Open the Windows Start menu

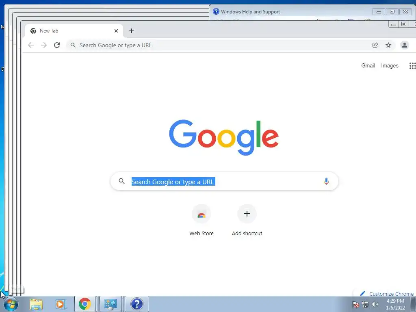pos(11,304)
